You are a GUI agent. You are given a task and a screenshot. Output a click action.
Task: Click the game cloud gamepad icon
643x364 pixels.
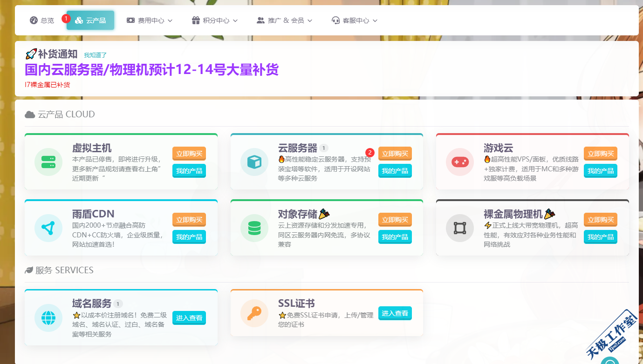pyautogui.click(x=460, y=162)
